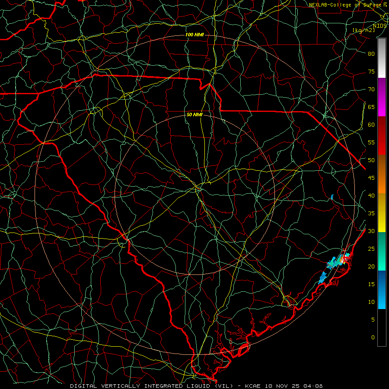This screenshot has width=389, height=389.
Task: Click the 5 value on the color scale
Action: (x=373, y=320)
